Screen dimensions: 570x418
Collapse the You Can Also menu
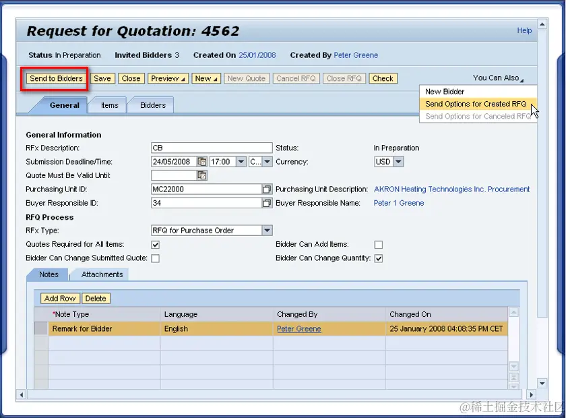tap(498, 78)
